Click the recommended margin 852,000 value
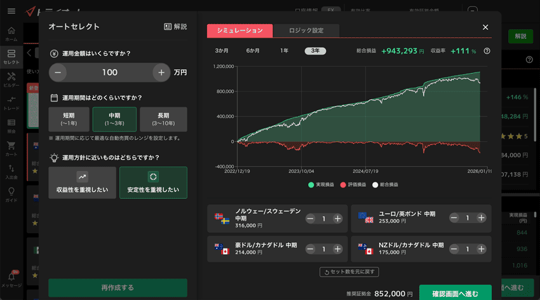The height and width of the screenshot is (300, 540). 390,294
